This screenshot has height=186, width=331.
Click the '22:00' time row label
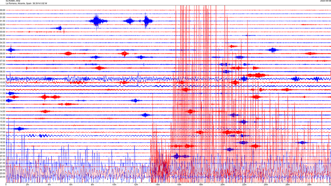[x=3, y=166]
